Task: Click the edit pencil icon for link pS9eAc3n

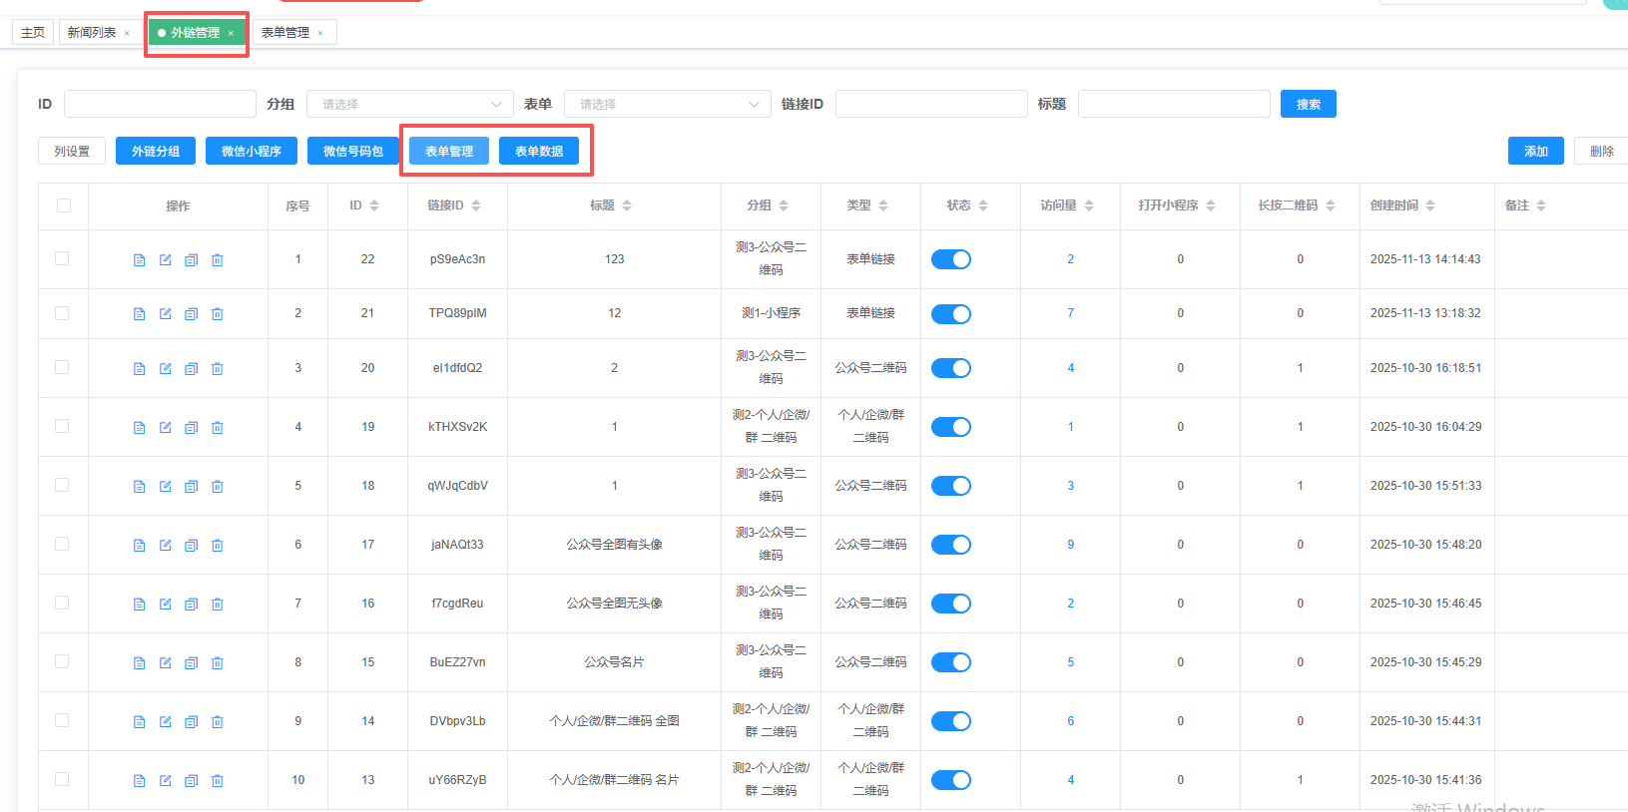Action: pyautogui.click(x=166, y=260)
